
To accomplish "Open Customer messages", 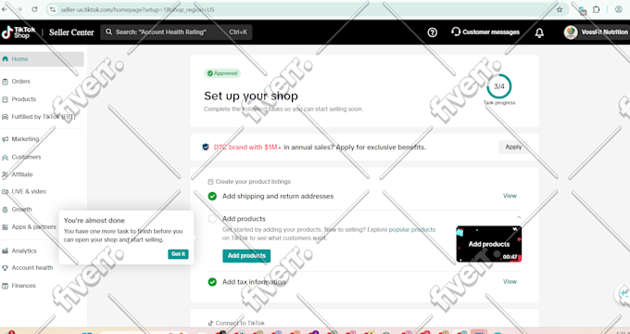I will [485, 32].
